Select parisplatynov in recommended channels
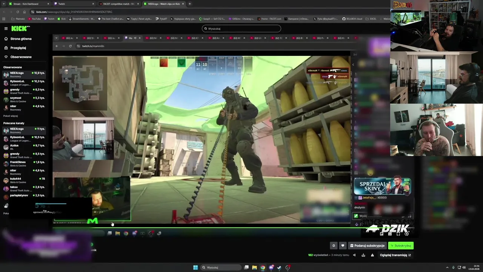 24,196
